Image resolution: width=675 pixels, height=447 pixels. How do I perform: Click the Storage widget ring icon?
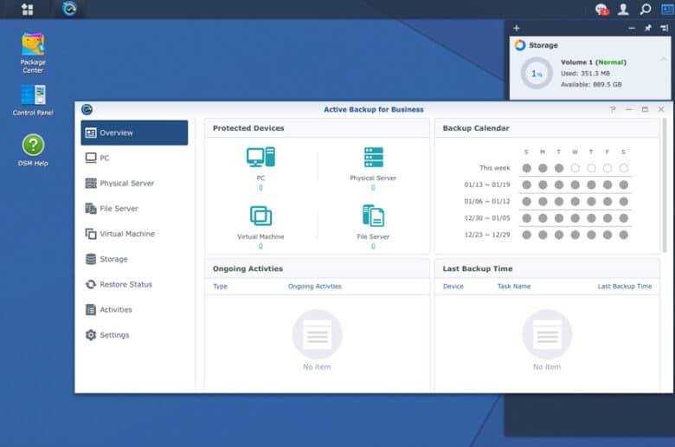click(x=520, y=45)
